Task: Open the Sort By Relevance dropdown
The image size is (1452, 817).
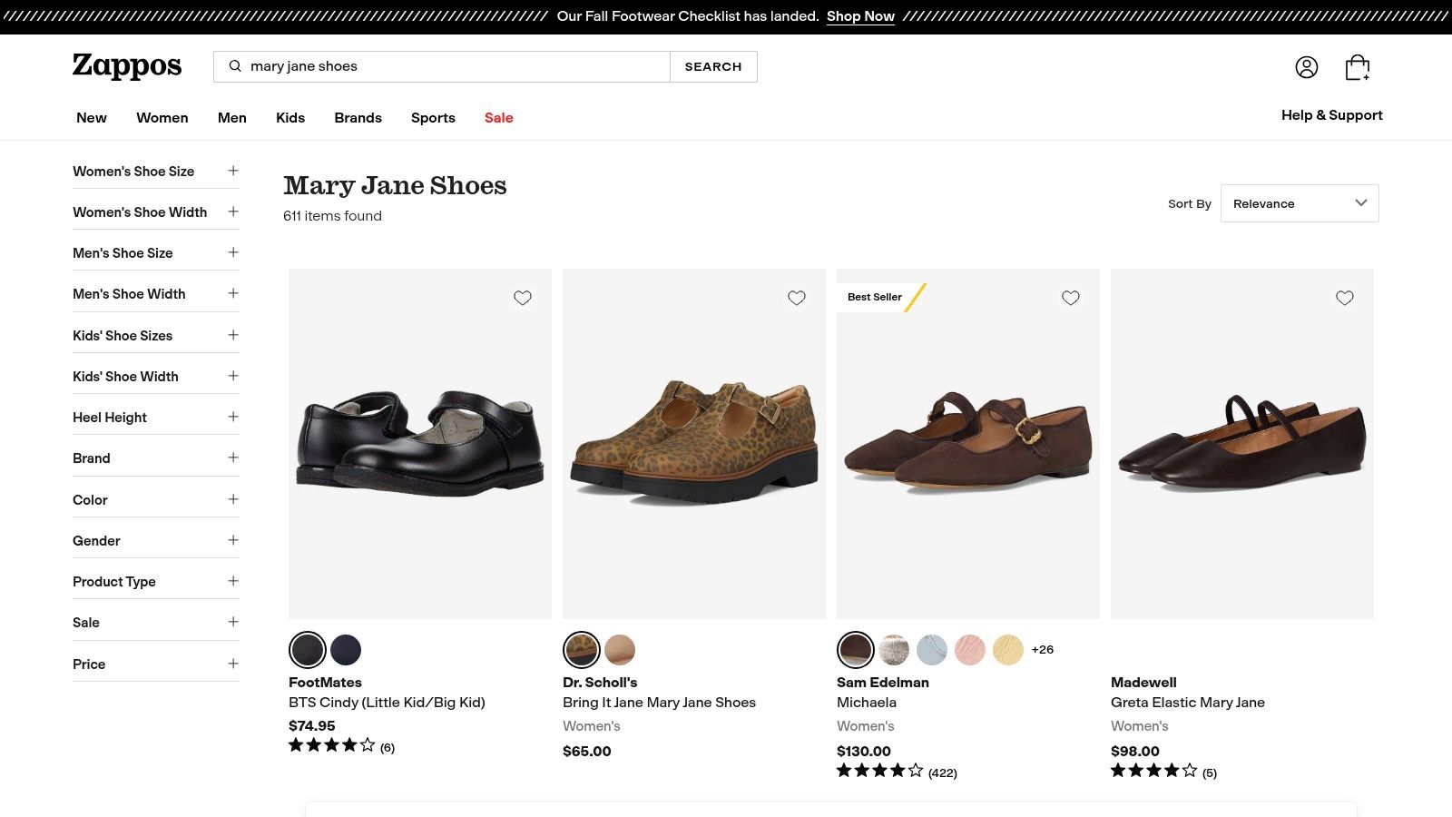Action: (1299, 203)
